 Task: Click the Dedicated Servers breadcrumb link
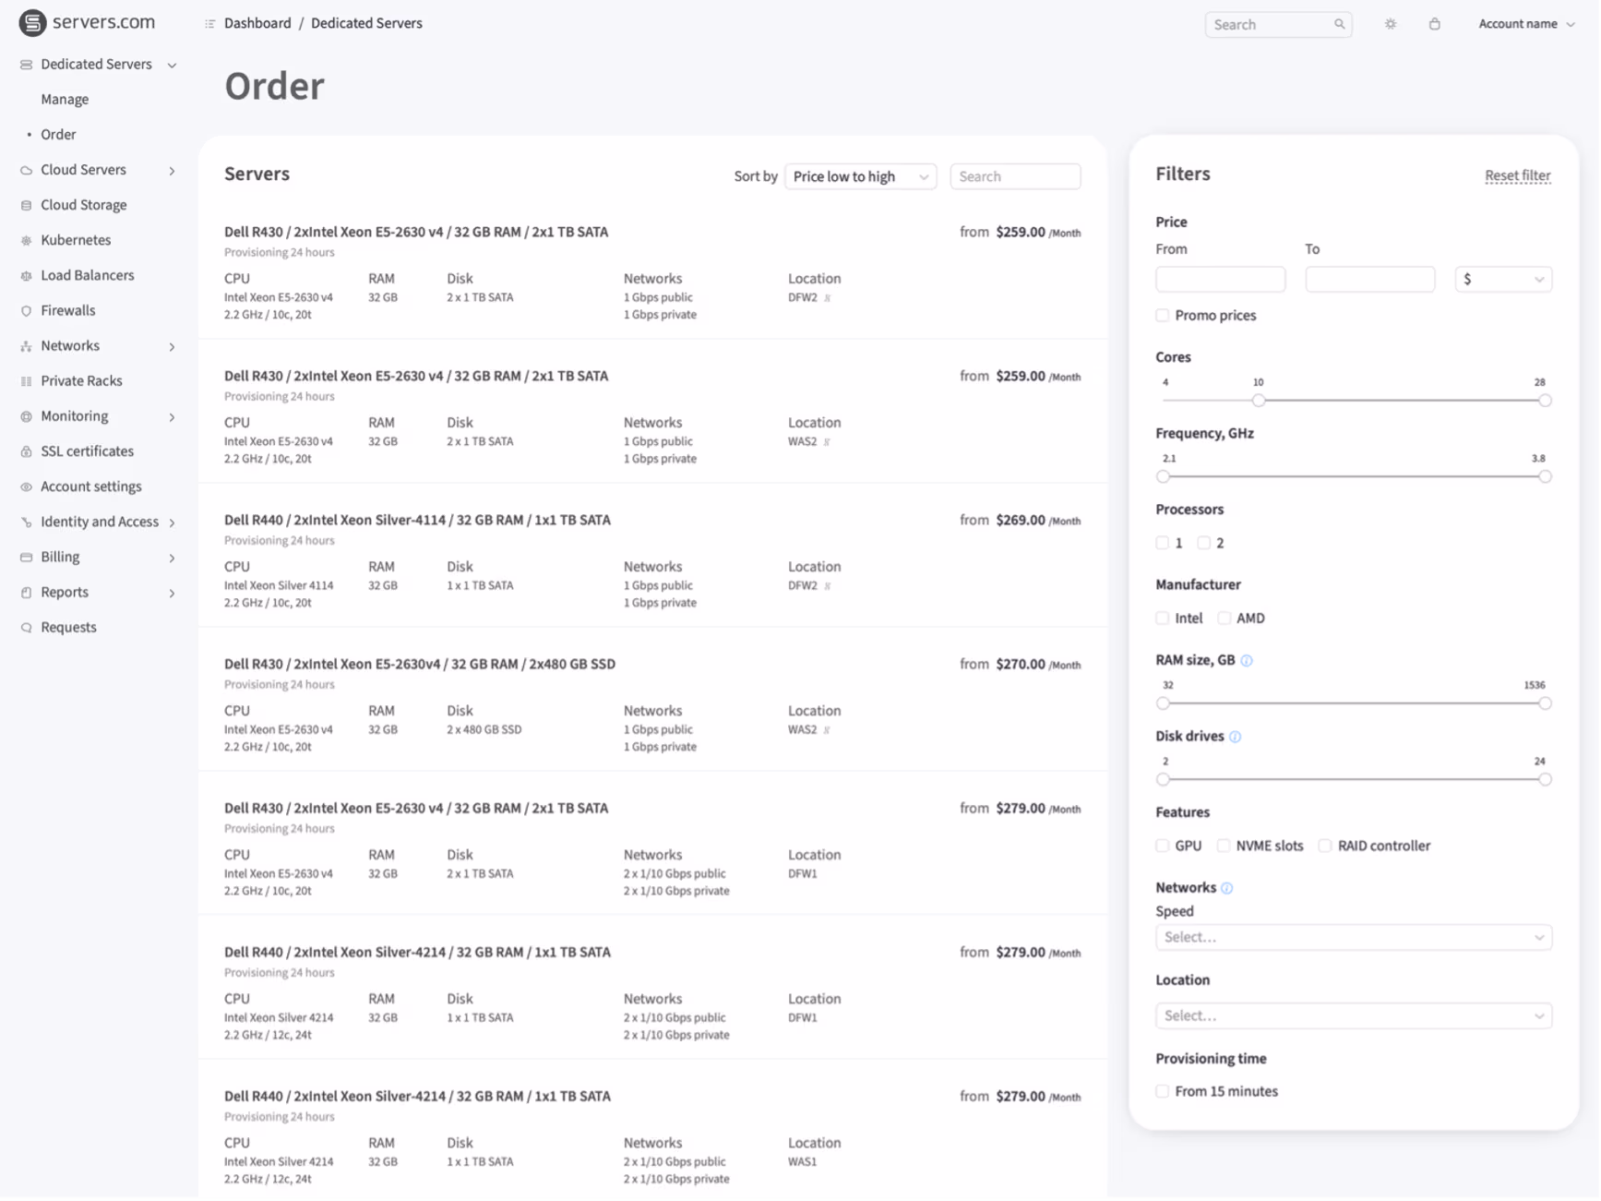(x=366, y=23)
